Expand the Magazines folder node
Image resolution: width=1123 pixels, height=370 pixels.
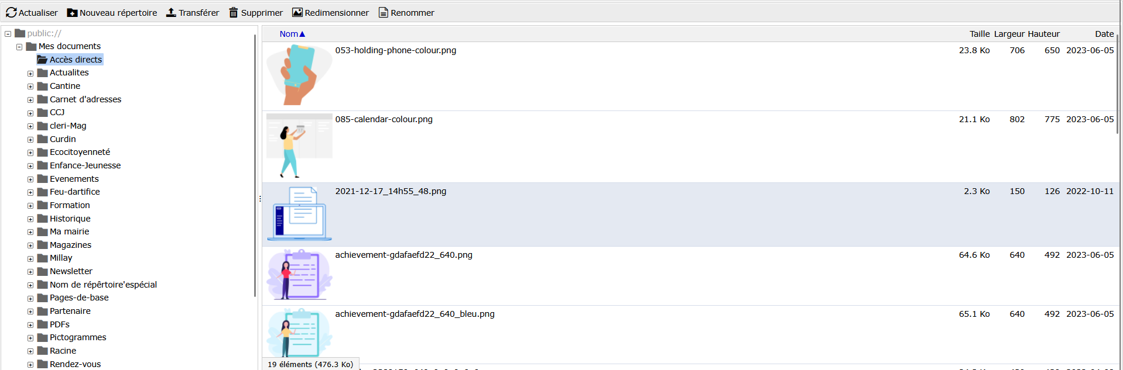point(30,245)
